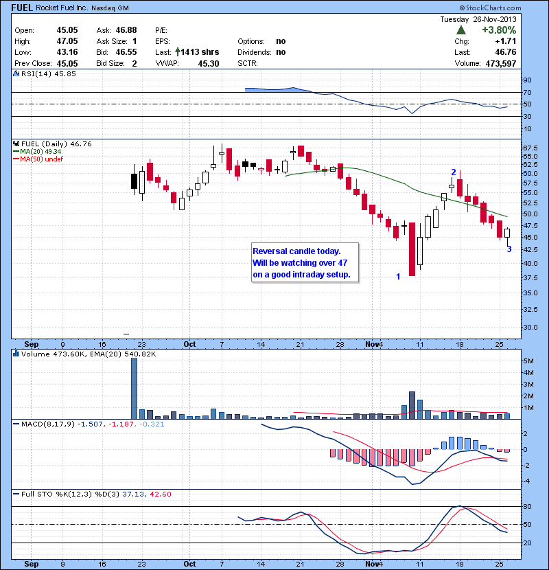Click the Last price 46.76 under Chg
The height and width of the screenshot is (570, 549).
[x=505, y=52]
